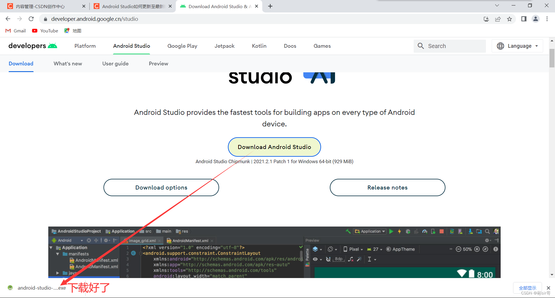
Task: Select the User guide sub-tab
Action: point(115,64)
